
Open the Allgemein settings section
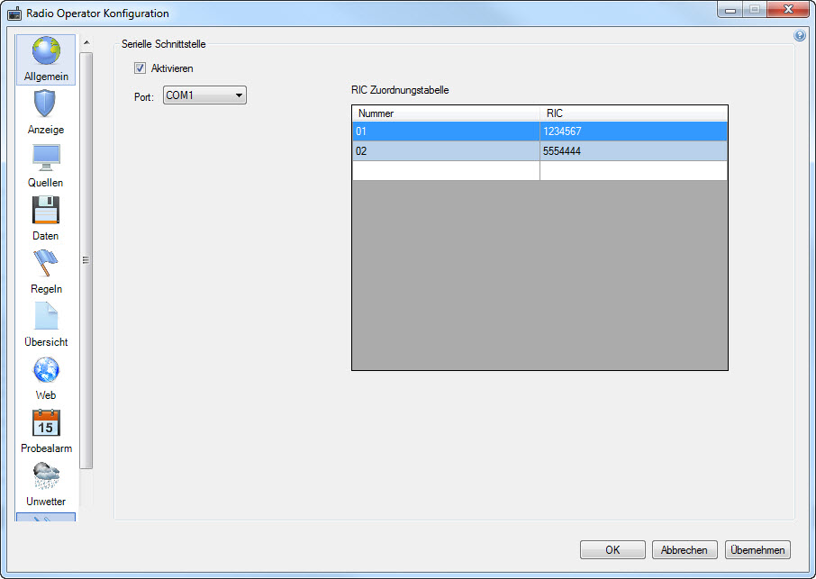[46, 59]
